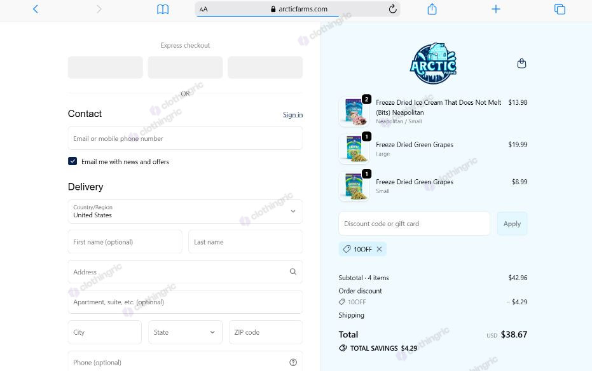Click the 10OFF tag icon in order discount
The image size is (592, 371).
(341, 302)
